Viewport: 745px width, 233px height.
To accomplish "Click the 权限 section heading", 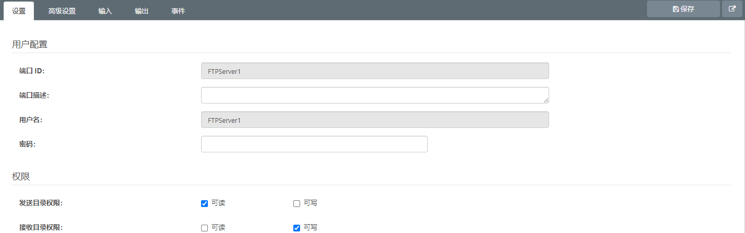I will [21, 177].
